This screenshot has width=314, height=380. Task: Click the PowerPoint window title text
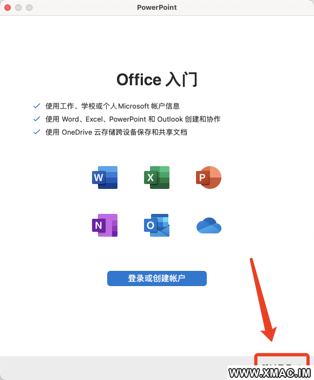tap(157, 8)
